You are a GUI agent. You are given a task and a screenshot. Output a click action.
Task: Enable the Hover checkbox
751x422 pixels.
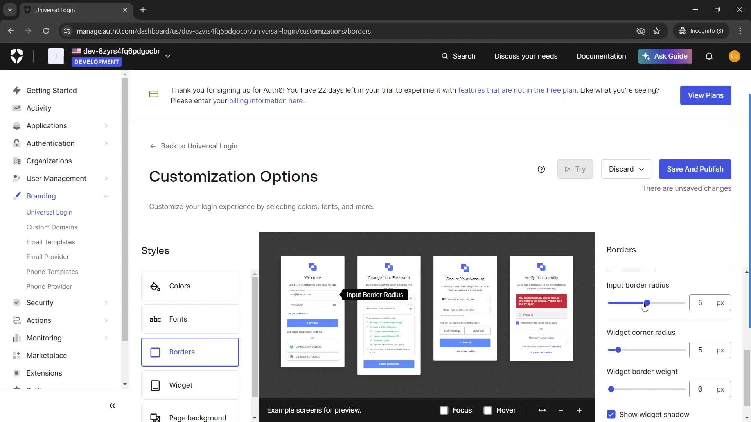(x=487, y=410)
